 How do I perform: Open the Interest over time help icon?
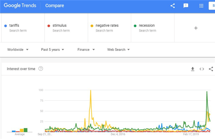[40, 69]
